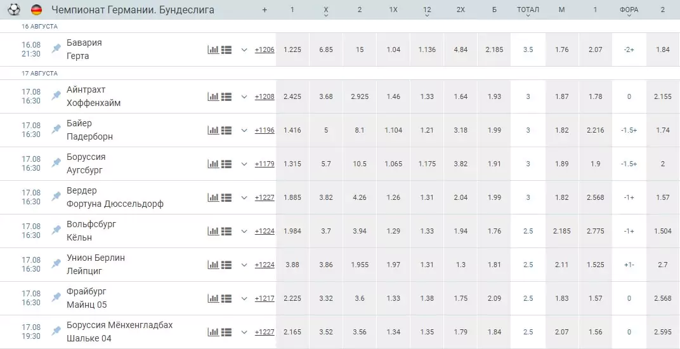
Task: Pin the Вольфсбург – Кёльн match
Action: pyautogui.click(x=56, y=230)
